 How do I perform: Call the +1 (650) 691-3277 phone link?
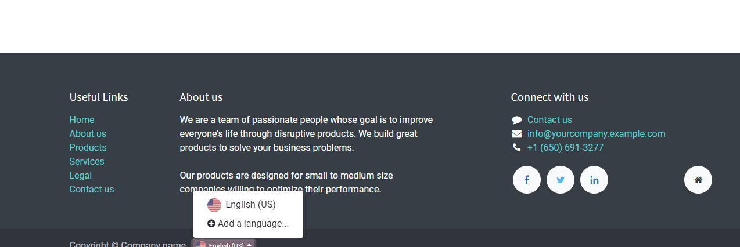pos(565,148)
